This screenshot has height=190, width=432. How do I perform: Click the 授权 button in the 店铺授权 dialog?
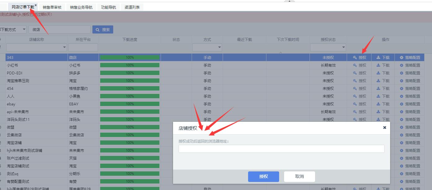pyautogui.click(x=263, y=176)
